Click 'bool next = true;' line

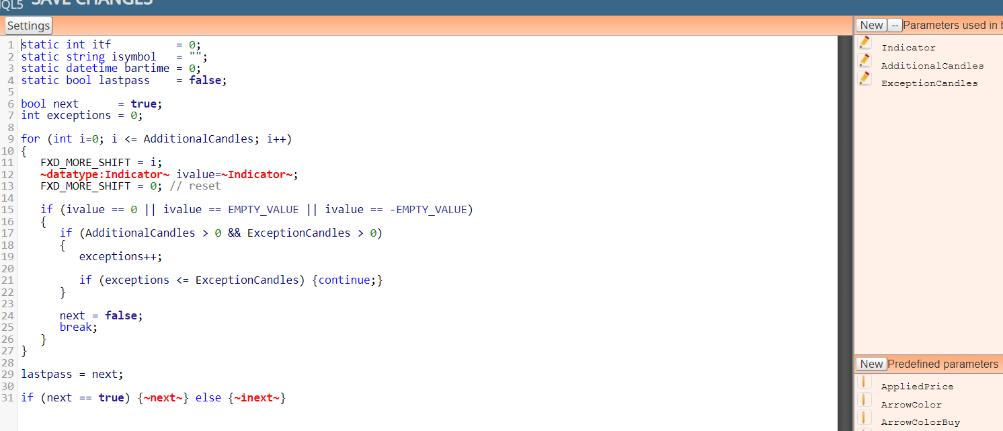[x=91, y=104]
